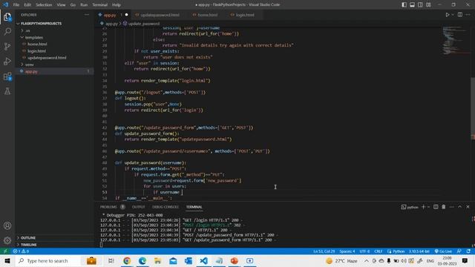Open Microsoft Edge from the taskbar
Screen dimensions: 475x267
click(142, 260)
